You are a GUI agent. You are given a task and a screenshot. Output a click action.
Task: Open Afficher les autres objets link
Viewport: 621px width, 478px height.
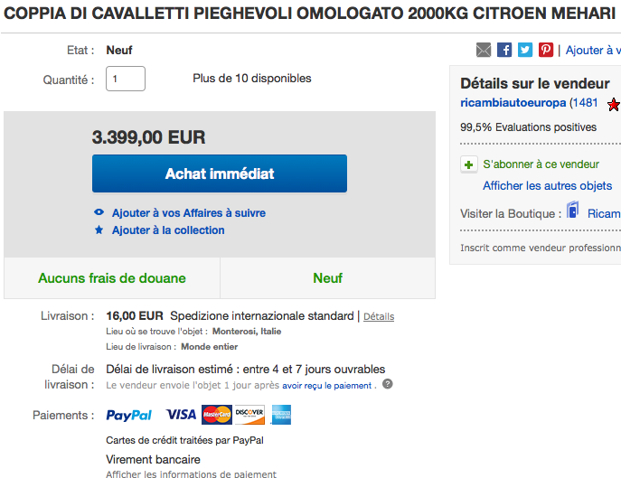pos(547,186)
